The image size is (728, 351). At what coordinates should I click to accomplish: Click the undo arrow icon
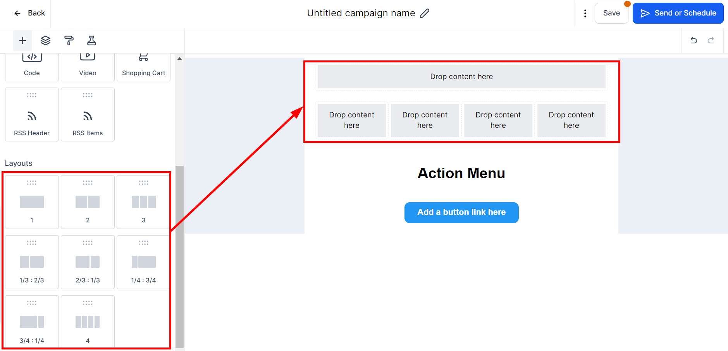click(x=694, y=41)
